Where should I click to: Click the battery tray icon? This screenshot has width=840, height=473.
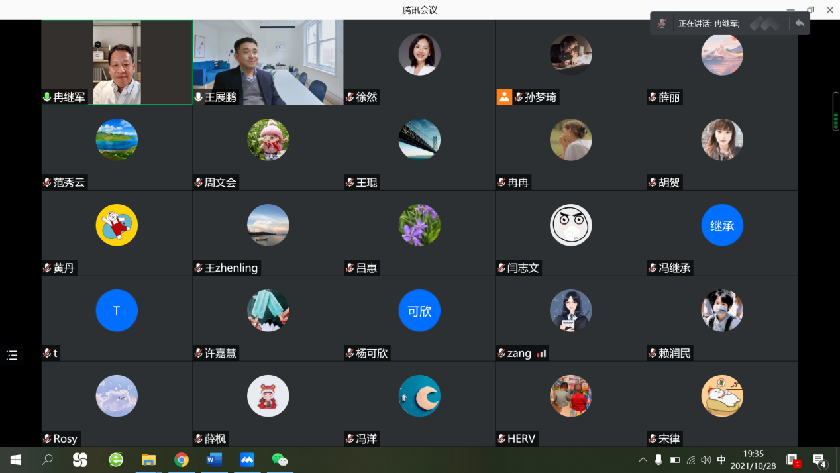[x=674, y=460]
